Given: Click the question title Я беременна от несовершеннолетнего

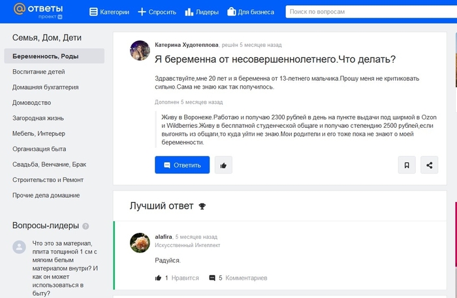Looking at the screenshot, I should click(x=275, y=59).
